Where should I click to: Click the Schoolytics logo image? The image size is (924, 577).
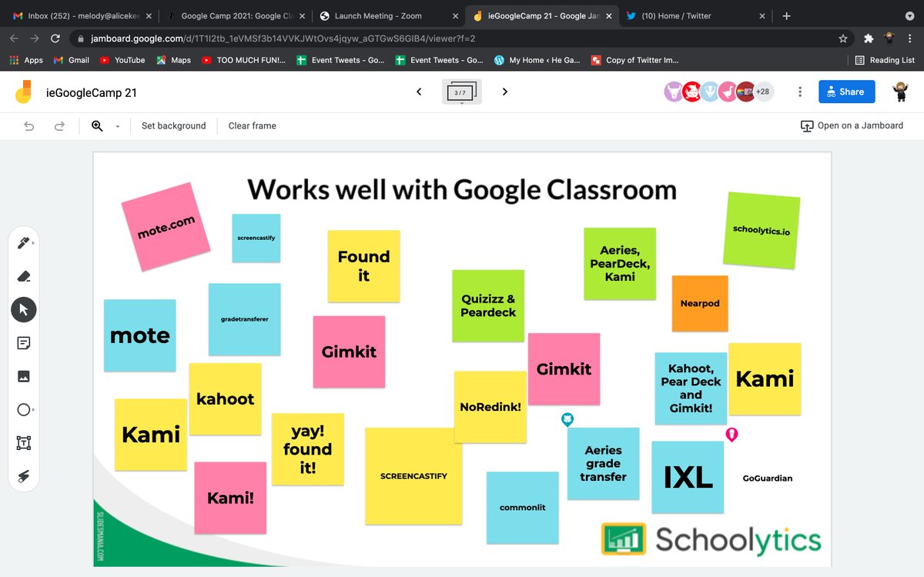(711, 540)
